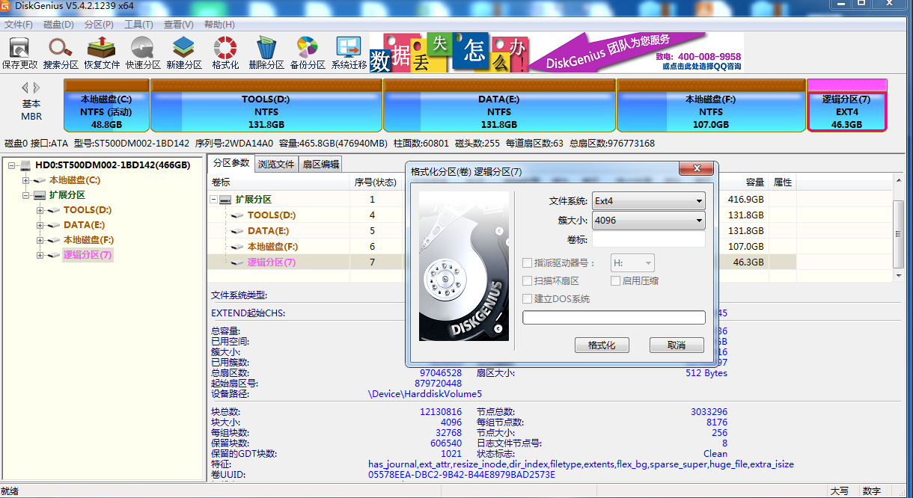Switch to the 扇区编辑 tab

click(320, 165)
